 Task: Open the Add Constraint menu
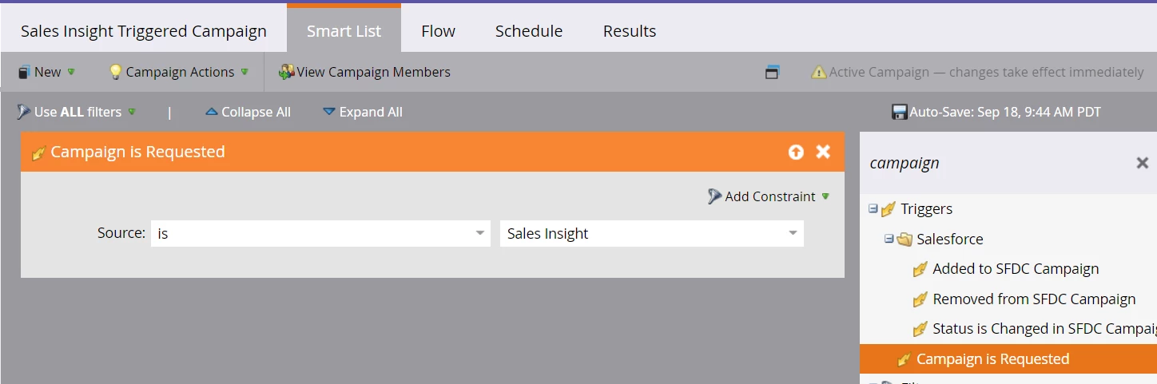click(769, 196)
